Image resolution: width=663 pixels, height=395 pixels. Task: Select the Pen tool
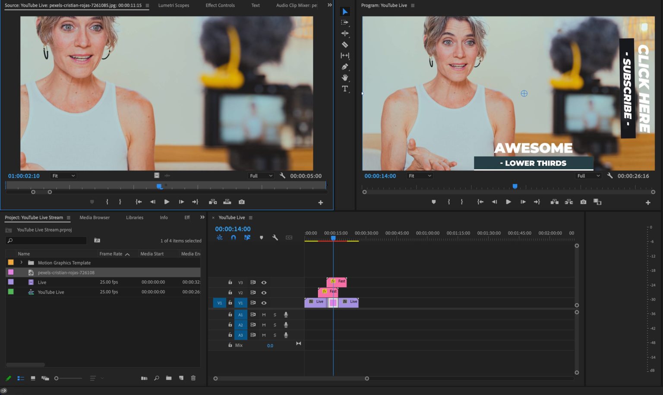(x=345, y=66)
